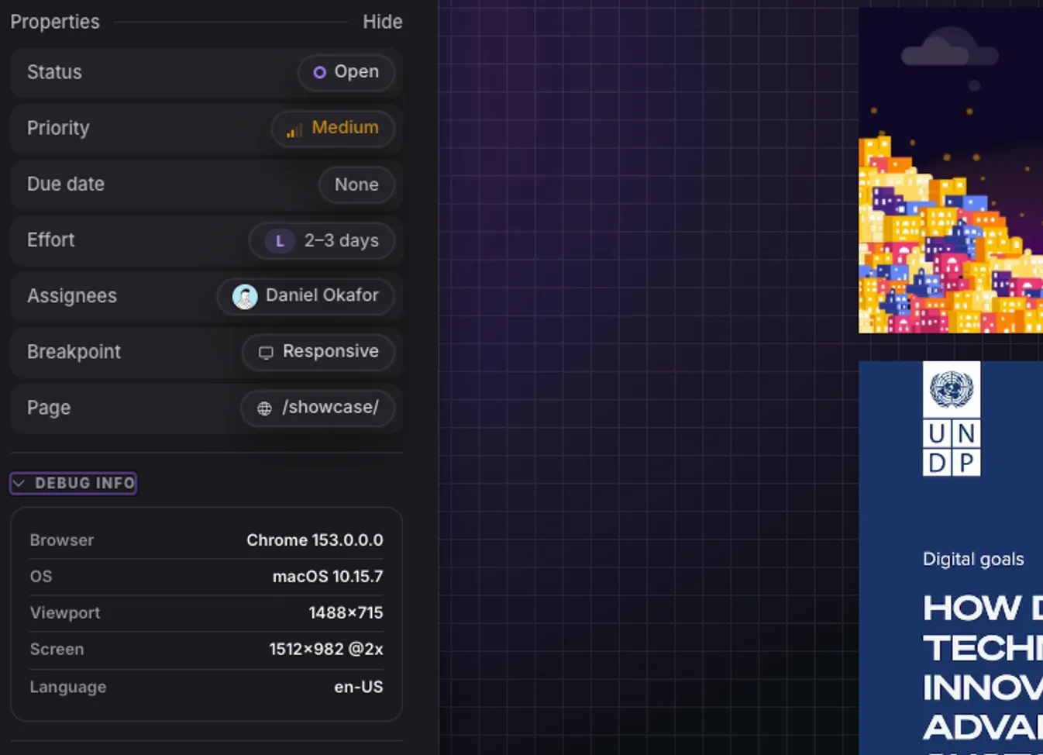
Task: Click the Page row label
Action: [49, 408]
